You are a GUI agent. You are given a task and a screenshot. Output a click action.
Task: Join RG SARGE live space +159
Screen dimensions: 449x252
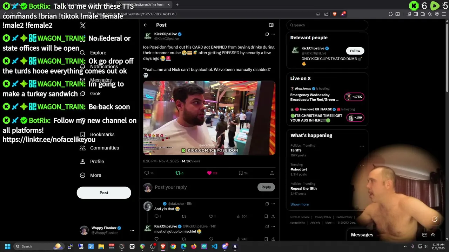(355, 118)
